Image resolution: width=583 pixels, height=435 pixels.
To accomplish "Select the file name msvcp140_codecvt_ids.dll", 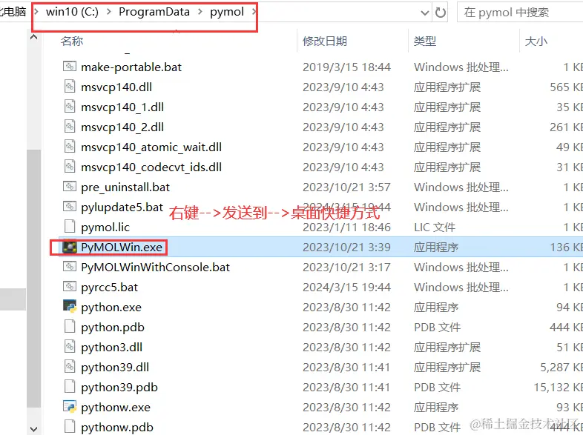I will tap(151, 167).
